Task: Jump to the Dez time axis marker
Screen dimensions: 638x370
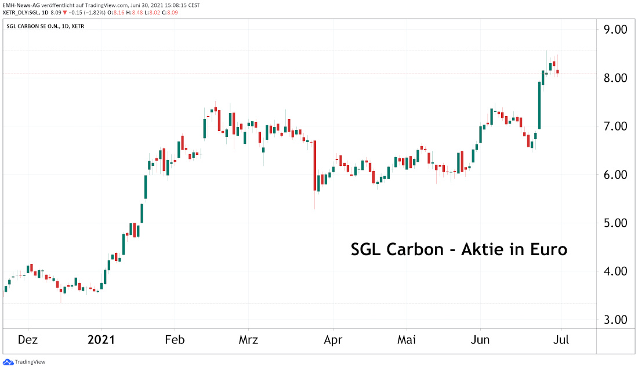Action: click(x=28, y=340)
